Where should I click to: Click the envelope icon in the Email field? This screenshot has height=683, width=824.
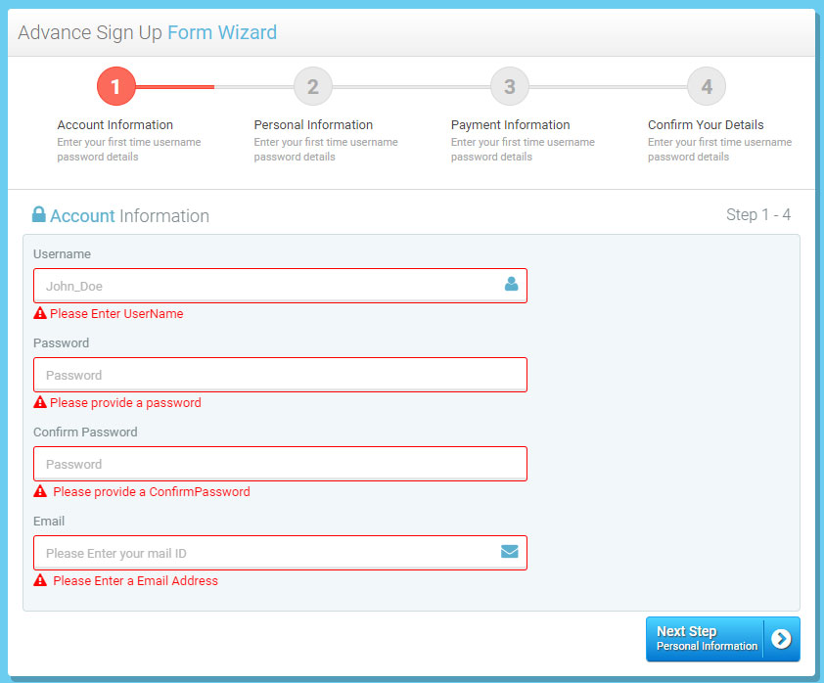pyautogui.click(x=510, y=552)
